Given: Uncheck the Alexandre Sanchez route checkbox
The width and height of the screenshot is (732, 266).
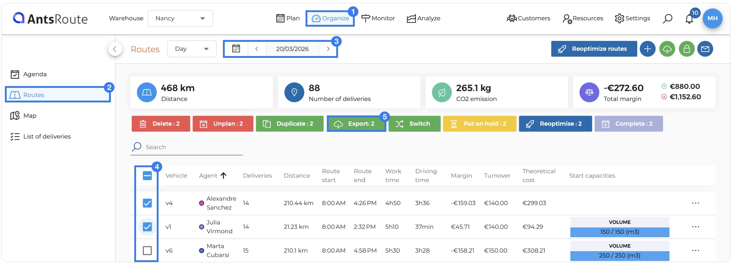Looking at the screenshot, I should point(147,203).
